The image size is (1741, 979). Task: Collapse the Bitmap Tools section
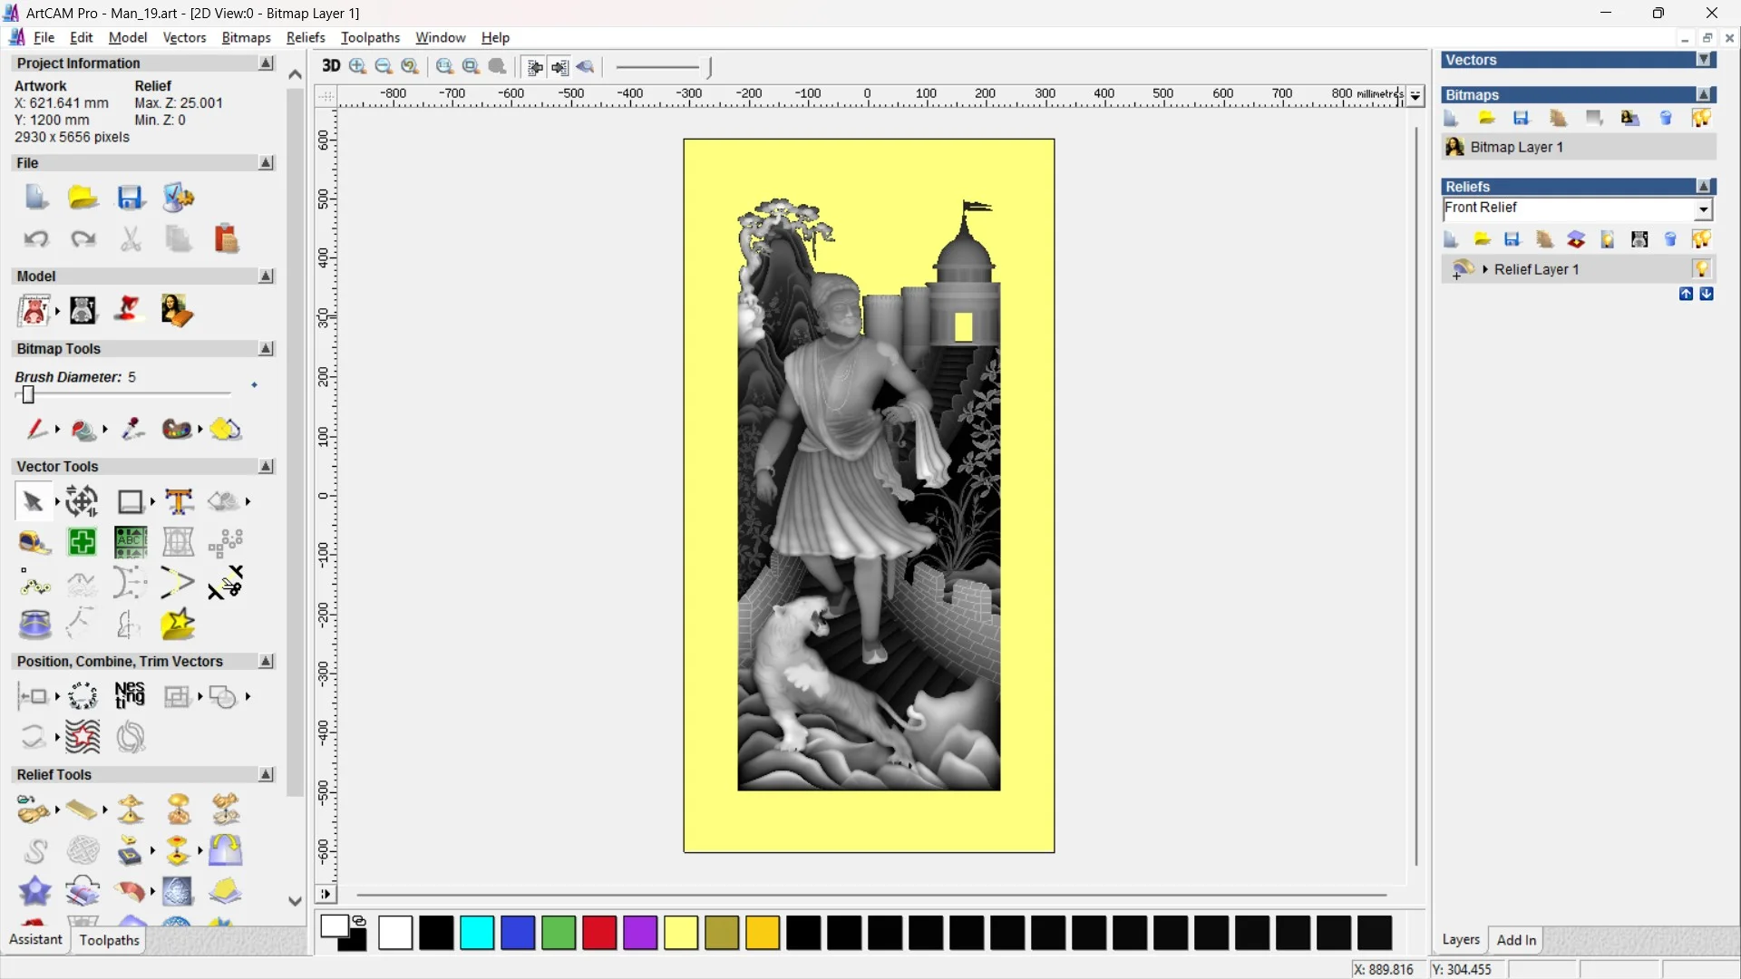coord(266,349)
